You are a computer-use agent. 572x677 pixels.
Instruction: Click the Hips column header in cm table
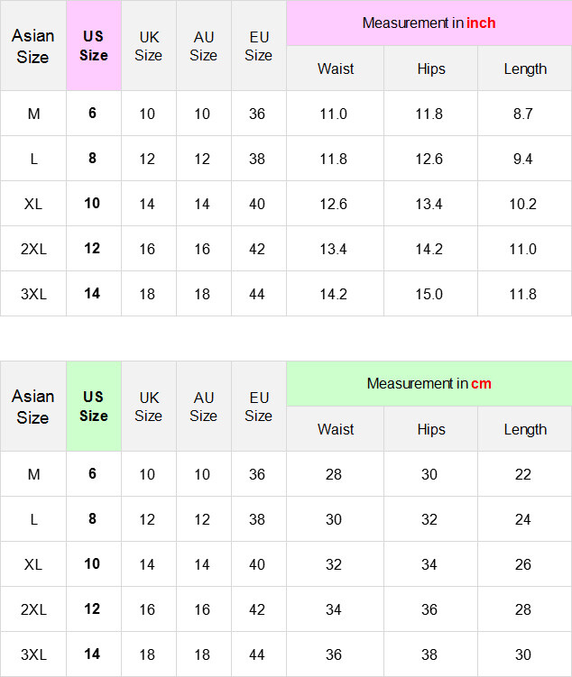[431, 429]
